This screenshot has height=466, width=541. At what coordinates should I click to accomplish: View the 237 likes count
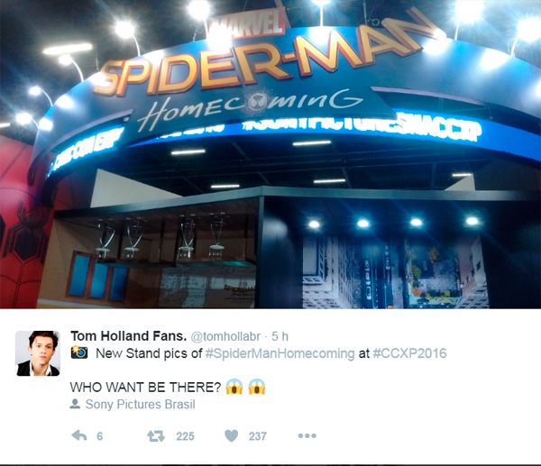click(258, 436)
